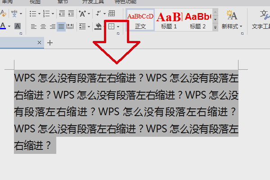Screen dimensions: 270x180
Task: Click the last line text 右缩进？
Action: tap(32, 145)
